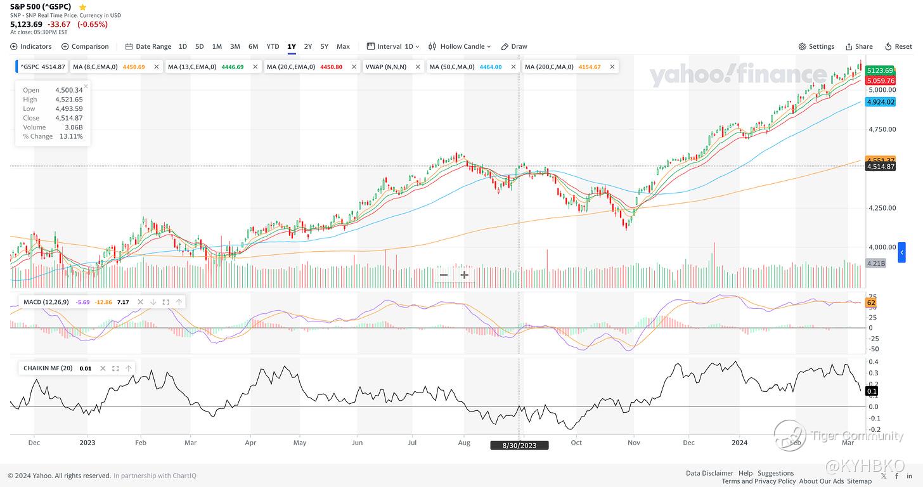Click the gold favorite star beside S&P 500
Screen dimensions: 923x487
click(82, 7)
